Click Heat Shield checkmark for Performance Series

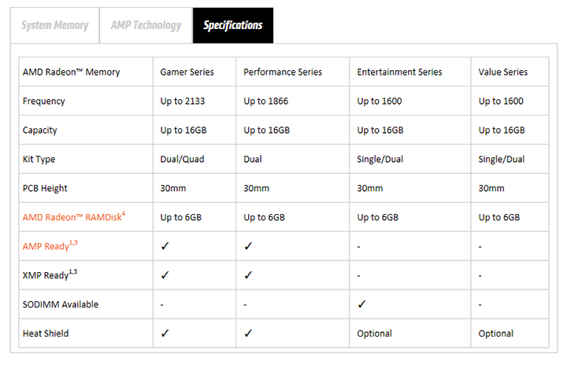tap(248, 334)
